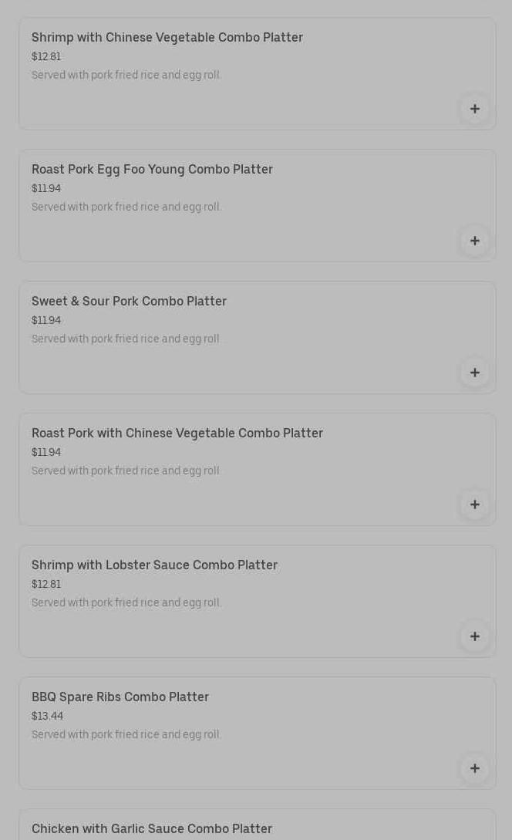The height and width of the screenshot is (840, 512).
Task: Open Roast Pork Egg Foo Young title
Action: 152,169
